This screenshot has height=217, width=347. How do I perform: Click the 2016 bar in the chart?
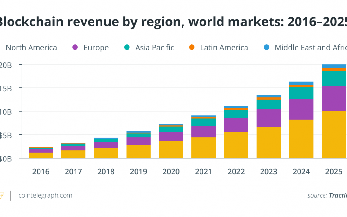(x=41, y=152)
